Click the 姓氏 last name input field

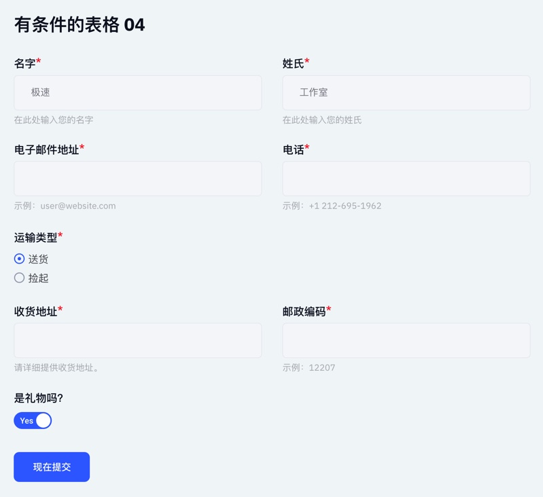click(x=406, y=93)
